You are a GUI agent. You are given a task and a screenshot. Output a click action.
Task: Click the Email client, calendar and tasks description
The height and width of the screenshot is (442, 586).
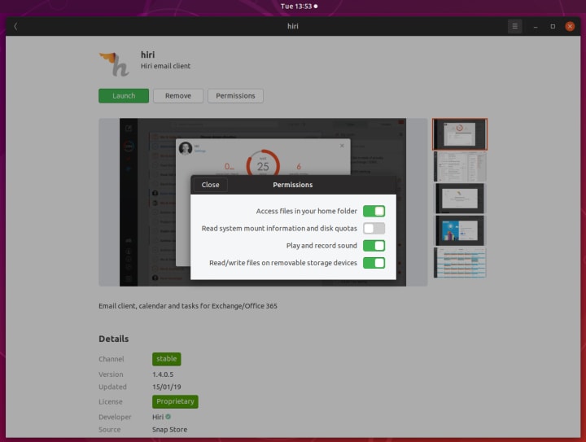tap(188, 305)
